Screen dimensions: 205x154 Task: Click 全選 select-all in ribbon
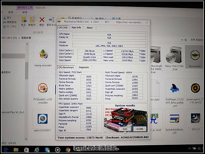tap(117, 18)
